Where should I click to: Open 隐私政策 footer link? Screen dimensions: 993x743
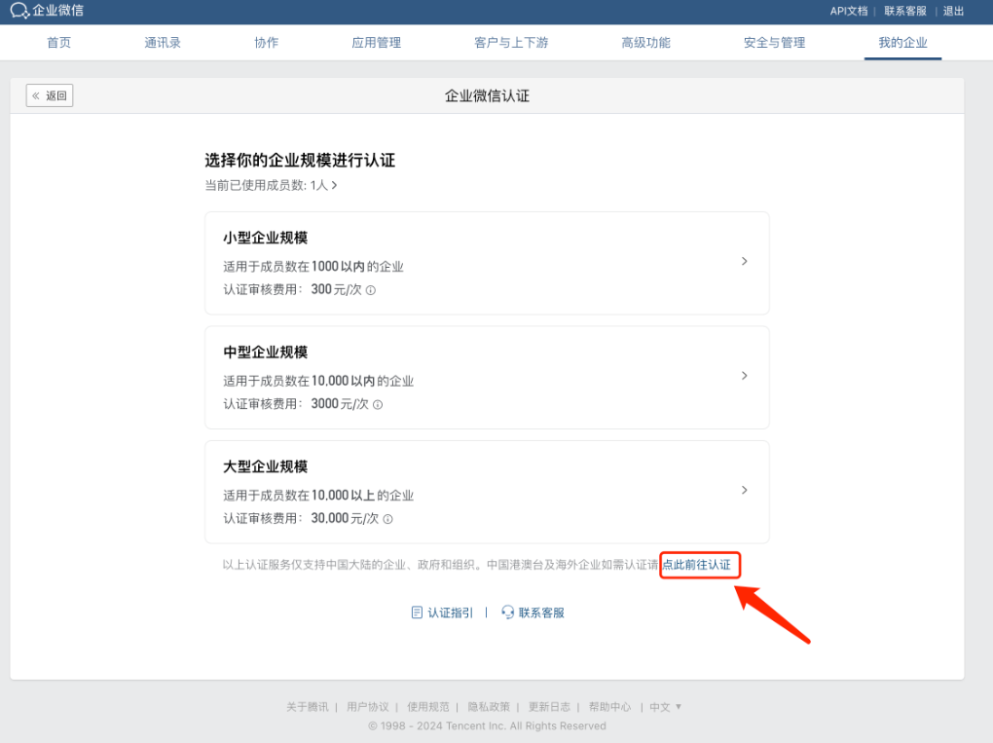[x=489, y=707]
